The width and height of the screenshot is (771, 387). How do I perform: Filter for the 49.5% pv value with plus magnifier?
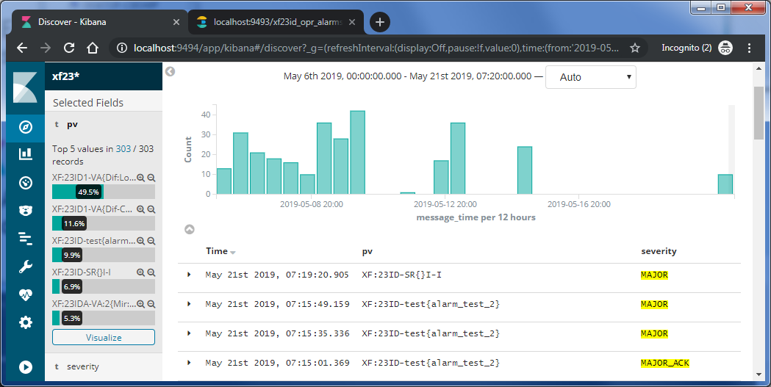(x=141, y=178)
